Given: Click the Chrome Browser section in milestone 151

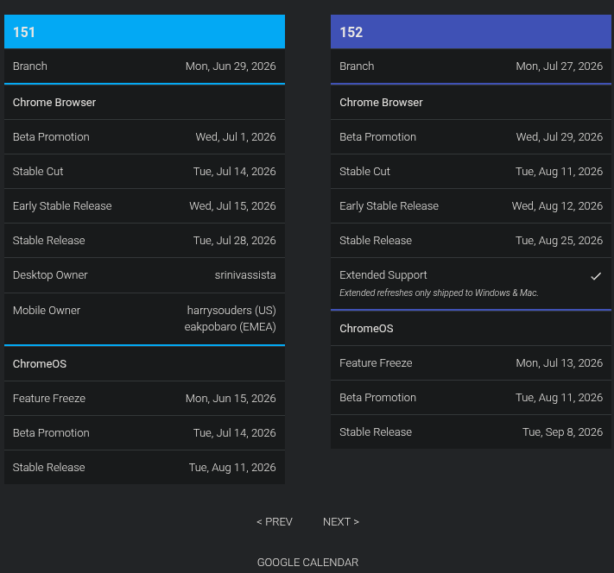Looking at the screenshot, I should (54, 103).
